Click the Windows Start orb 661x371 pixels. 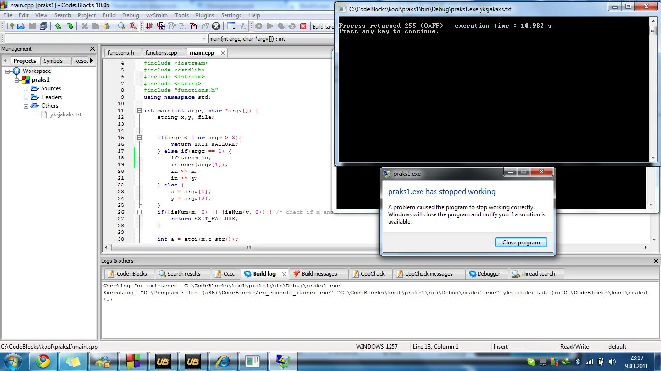(12, 361)
